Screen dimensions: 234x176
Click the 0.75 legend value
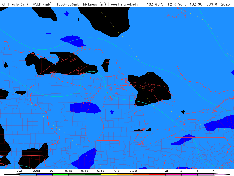click(x=133, y=171)
